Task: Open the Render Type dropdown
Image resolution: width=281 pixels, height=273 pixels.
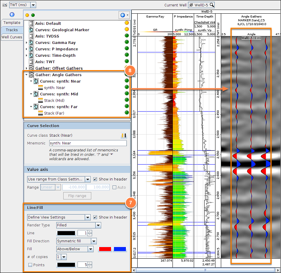Action: 98,225
